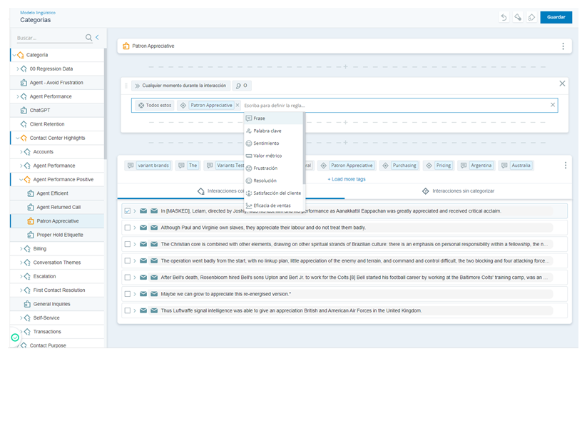The image size is (587, 436).
Task: Collapse sidebar with left chevron
Action: (97, 37)
